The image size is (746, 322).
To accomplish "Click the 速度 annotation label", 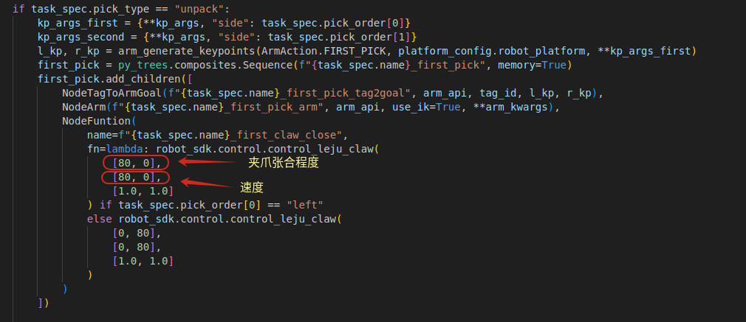I will (x=252, y=188).
